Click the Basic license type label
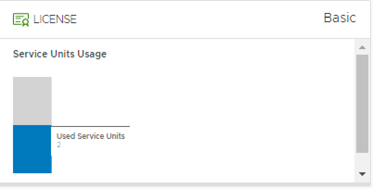Viewport: 373px width, 189px height. tap(340, 18)
